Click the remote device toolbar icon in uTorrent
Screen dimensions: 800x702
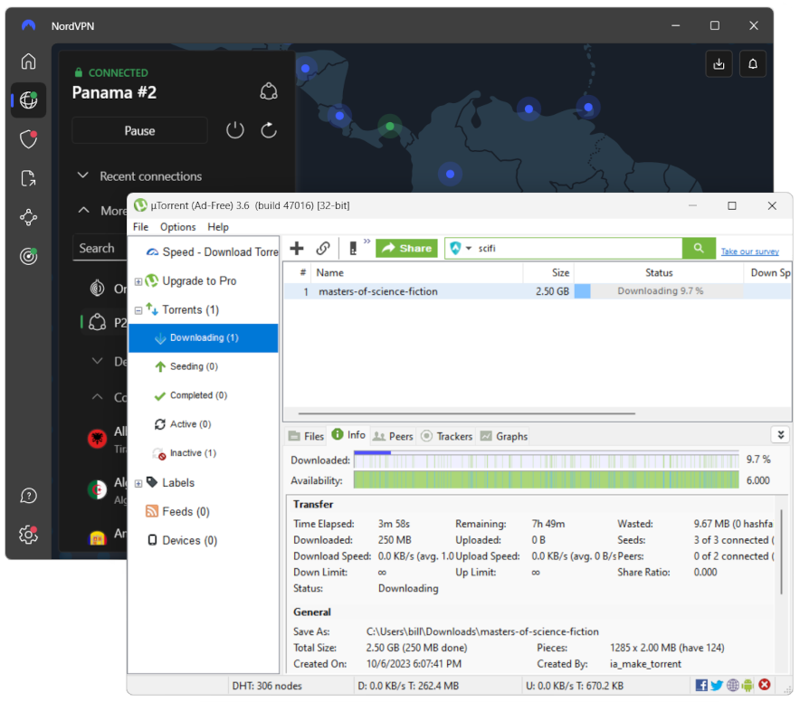click(353, 249)
